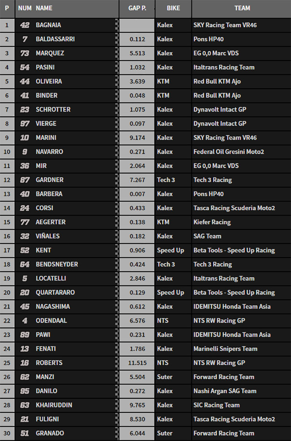The width and height of the screenshot is (291, 441).
Task: Open rider BAGNAIA in first position
Action: (x=48, y=25)
